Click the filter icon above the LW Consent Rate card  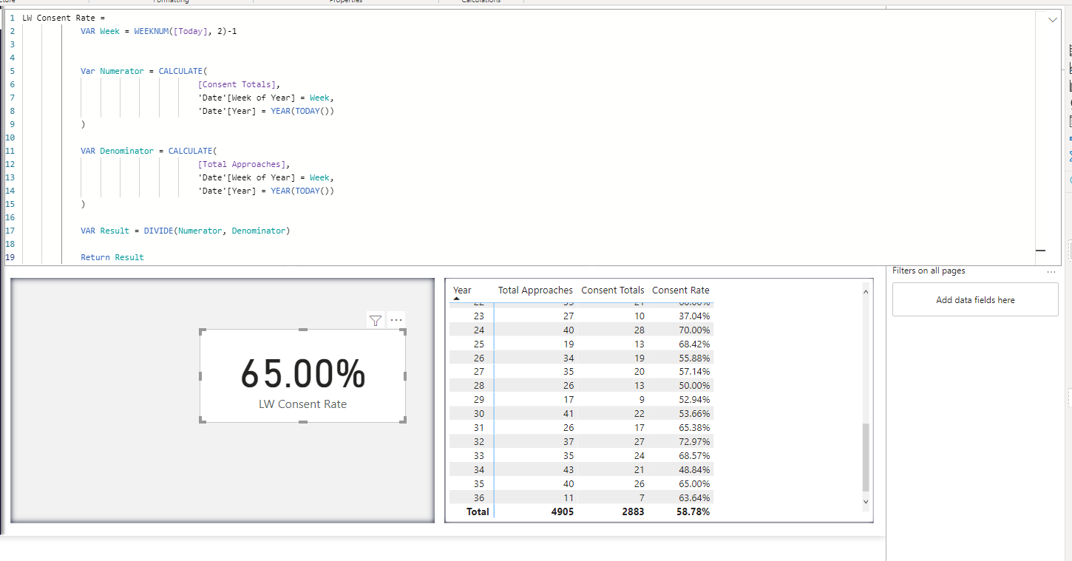pos(376,320)
